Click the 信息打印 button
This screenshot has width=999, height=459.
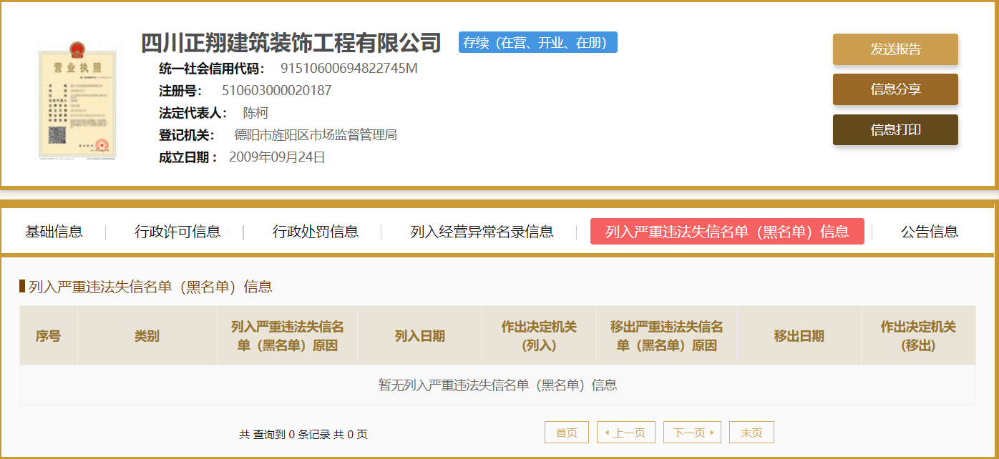point(895,129)
